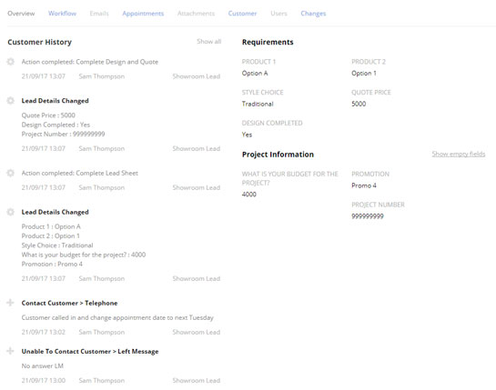View the Changes tab

coord(313,14)
